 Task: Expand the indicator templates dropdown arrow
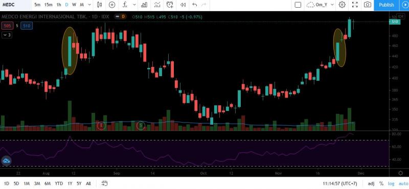click(134, 5)
